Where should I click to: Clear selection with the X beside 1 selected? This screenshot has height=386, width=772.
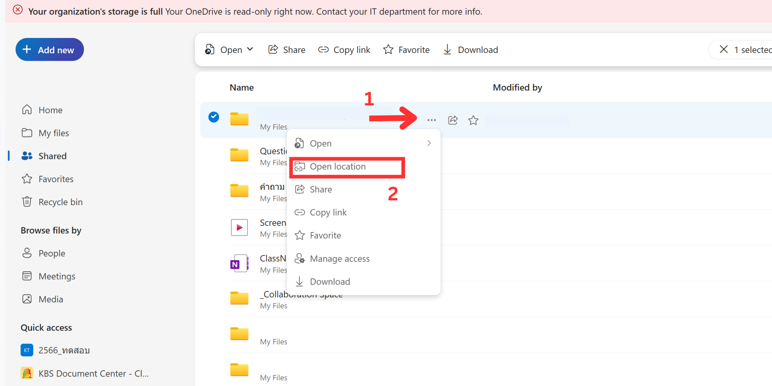click(x=724, y=49)
